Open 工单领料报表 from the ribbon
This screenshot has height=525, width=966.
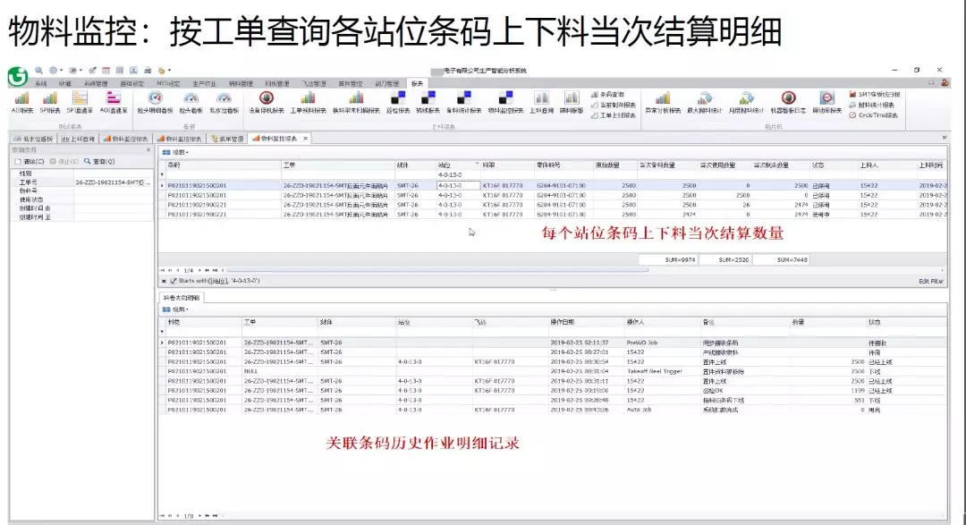[x=309, y=101]
